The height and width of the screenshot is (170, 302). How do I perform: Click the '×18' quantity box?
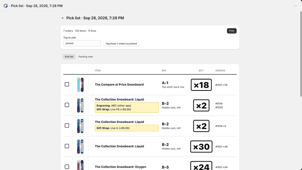tap(201, 85)
